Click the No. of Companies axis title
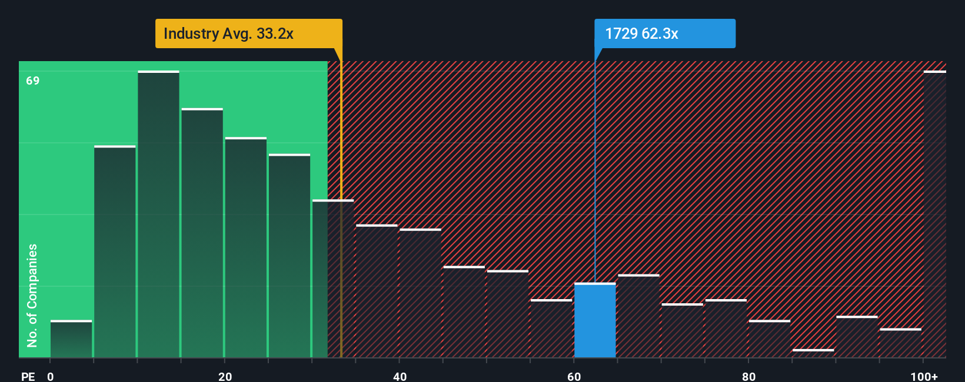 tap(32, 295)
